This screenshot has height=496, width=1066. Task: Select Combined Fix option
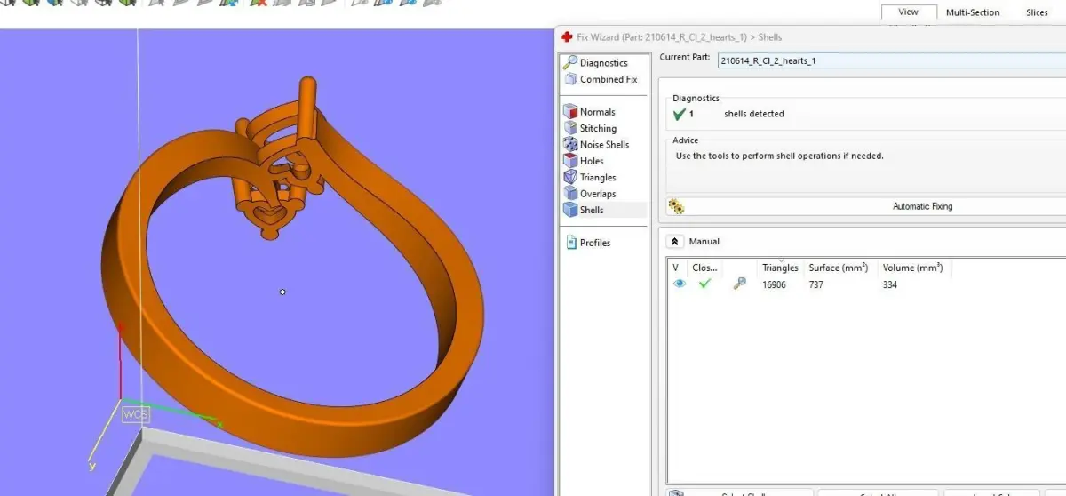[x=600, y=79]
